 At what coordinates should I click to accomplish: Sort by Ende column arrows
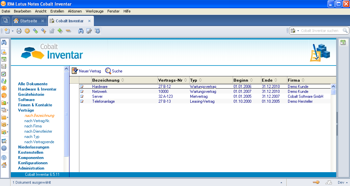pyautogui.click(x=276, y=80)
